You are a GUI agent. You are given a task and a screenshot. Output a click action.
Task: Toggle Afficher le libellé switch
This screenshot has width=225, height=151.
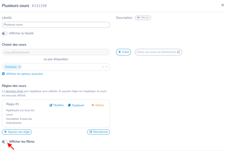tap(5, 33)
